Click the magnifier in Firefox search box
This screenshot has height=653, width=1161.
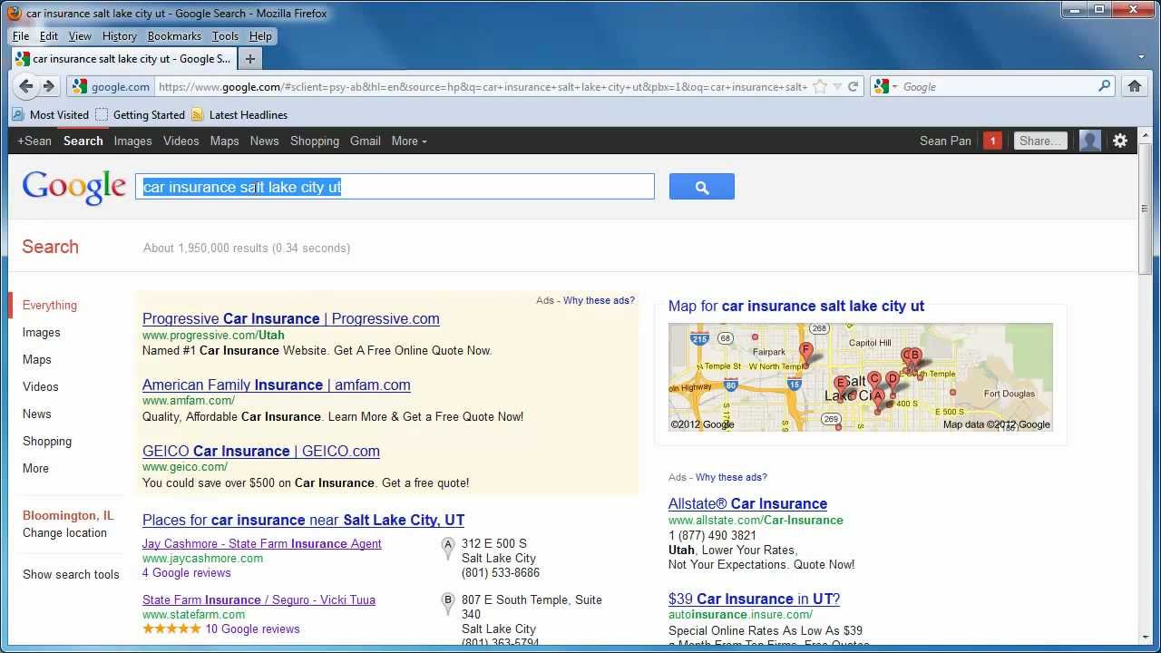(x=1104, y=86)
